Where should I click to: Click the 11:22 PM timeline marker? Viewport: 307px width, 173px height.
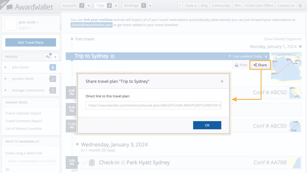point(72,126)
